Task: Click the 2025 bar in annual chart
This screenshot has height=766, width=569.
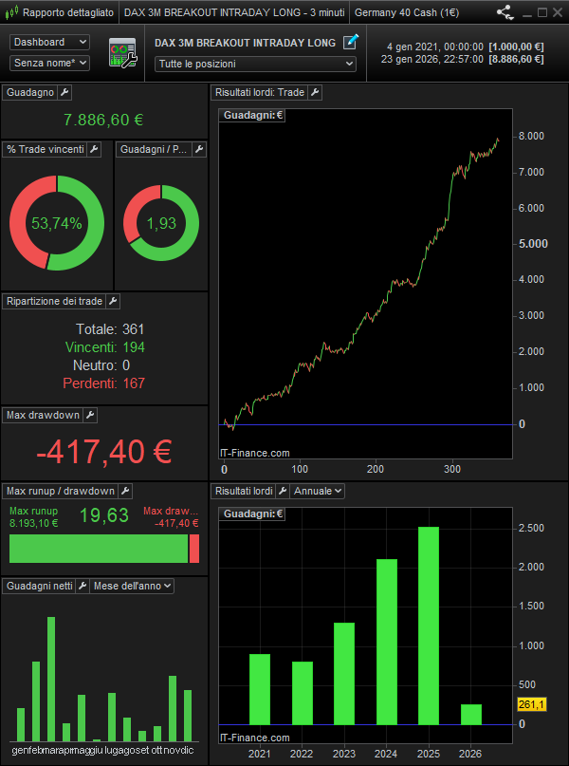Action: [x=428, y=625]
